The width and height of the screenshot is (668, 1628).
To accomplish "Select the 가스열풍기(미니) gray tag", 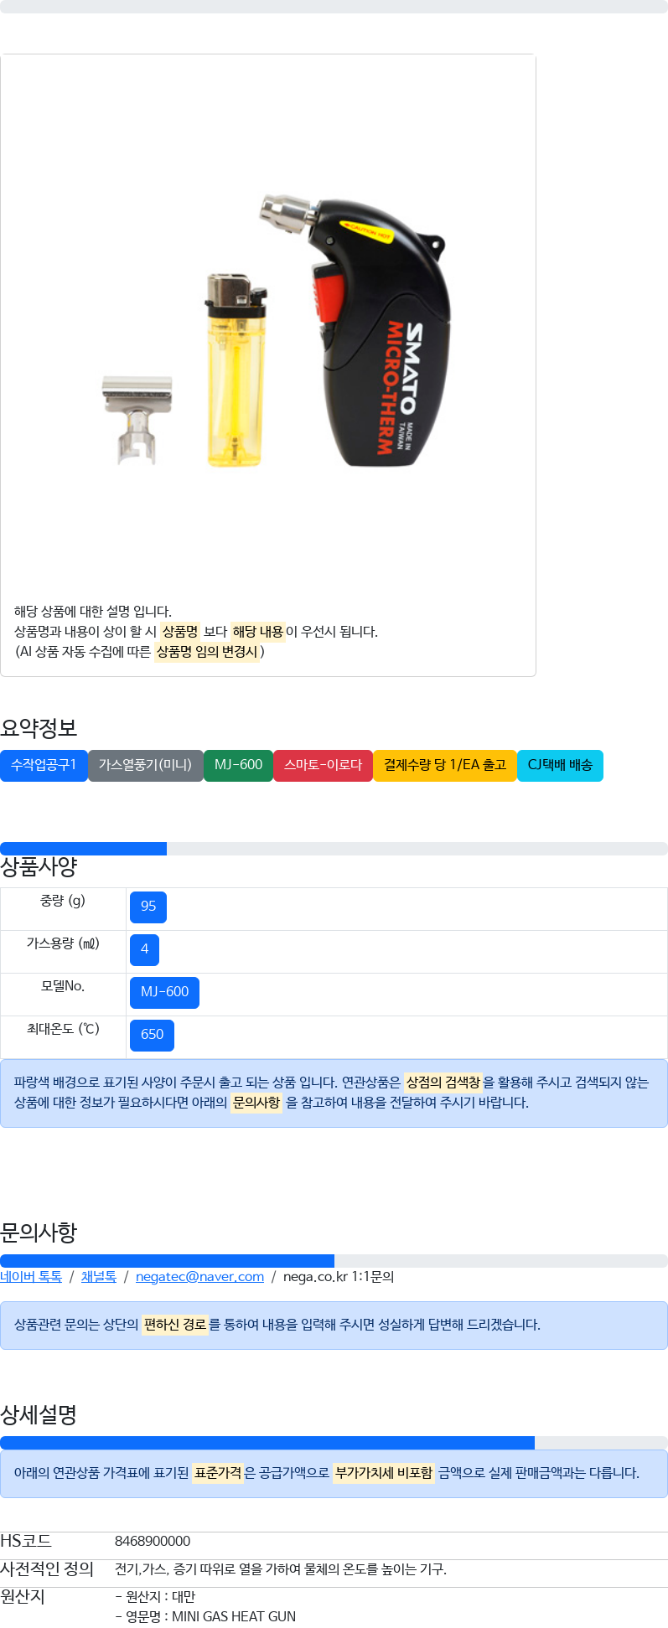I will (146, 765).
